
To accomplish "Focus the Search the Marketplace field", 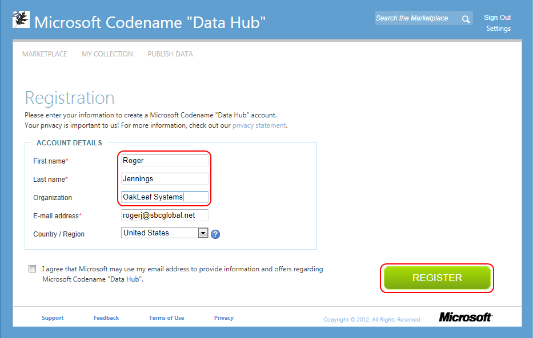I will click(x=418, y=18).
